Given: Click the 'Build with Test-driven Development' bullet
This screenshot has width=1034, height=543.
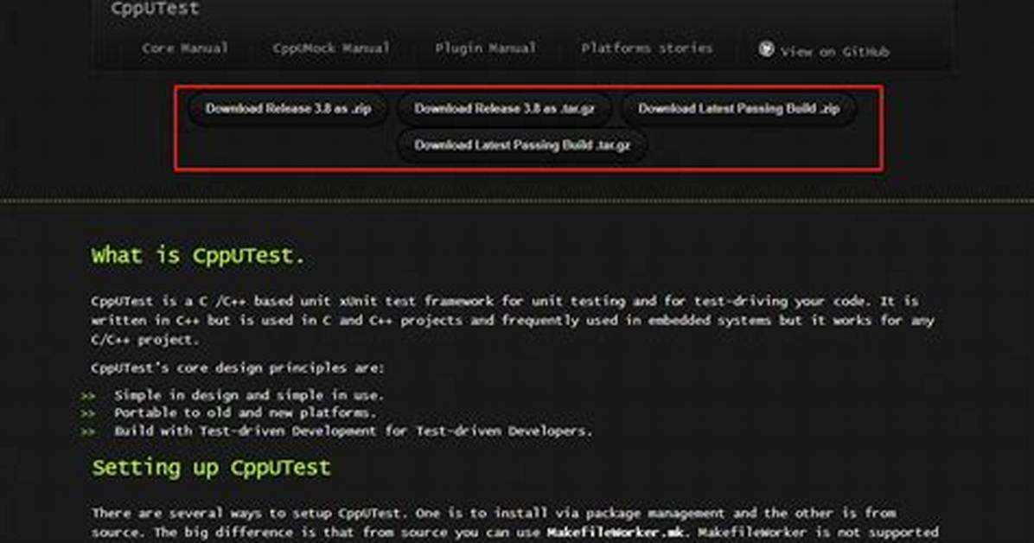Looking at the screenshot, I should point(353,431).
